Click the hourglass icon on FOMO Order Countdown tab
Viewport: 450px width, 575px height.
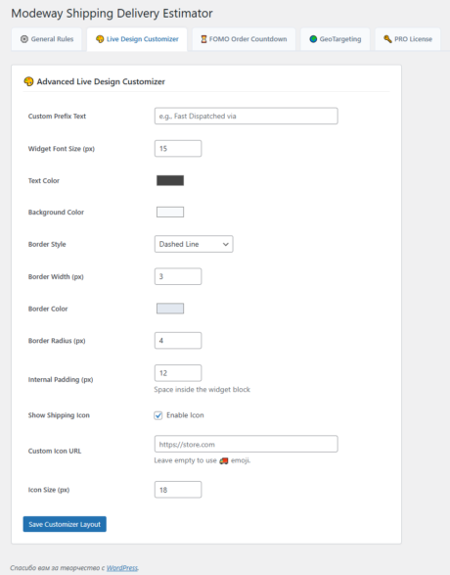pos(203,39)
